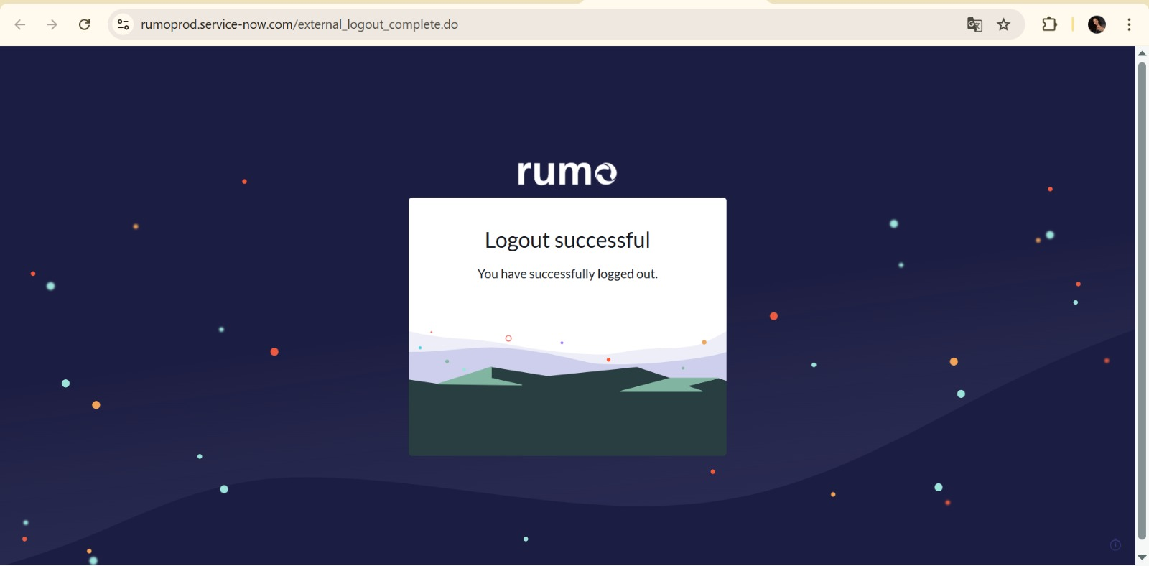Click the URL in the address bar
The width and height of the screenshot is (1149, 566).
coord(299,24)
